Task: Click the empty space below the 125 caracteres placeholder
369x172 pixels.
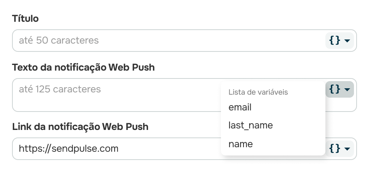Action: [x=113, y=103]
